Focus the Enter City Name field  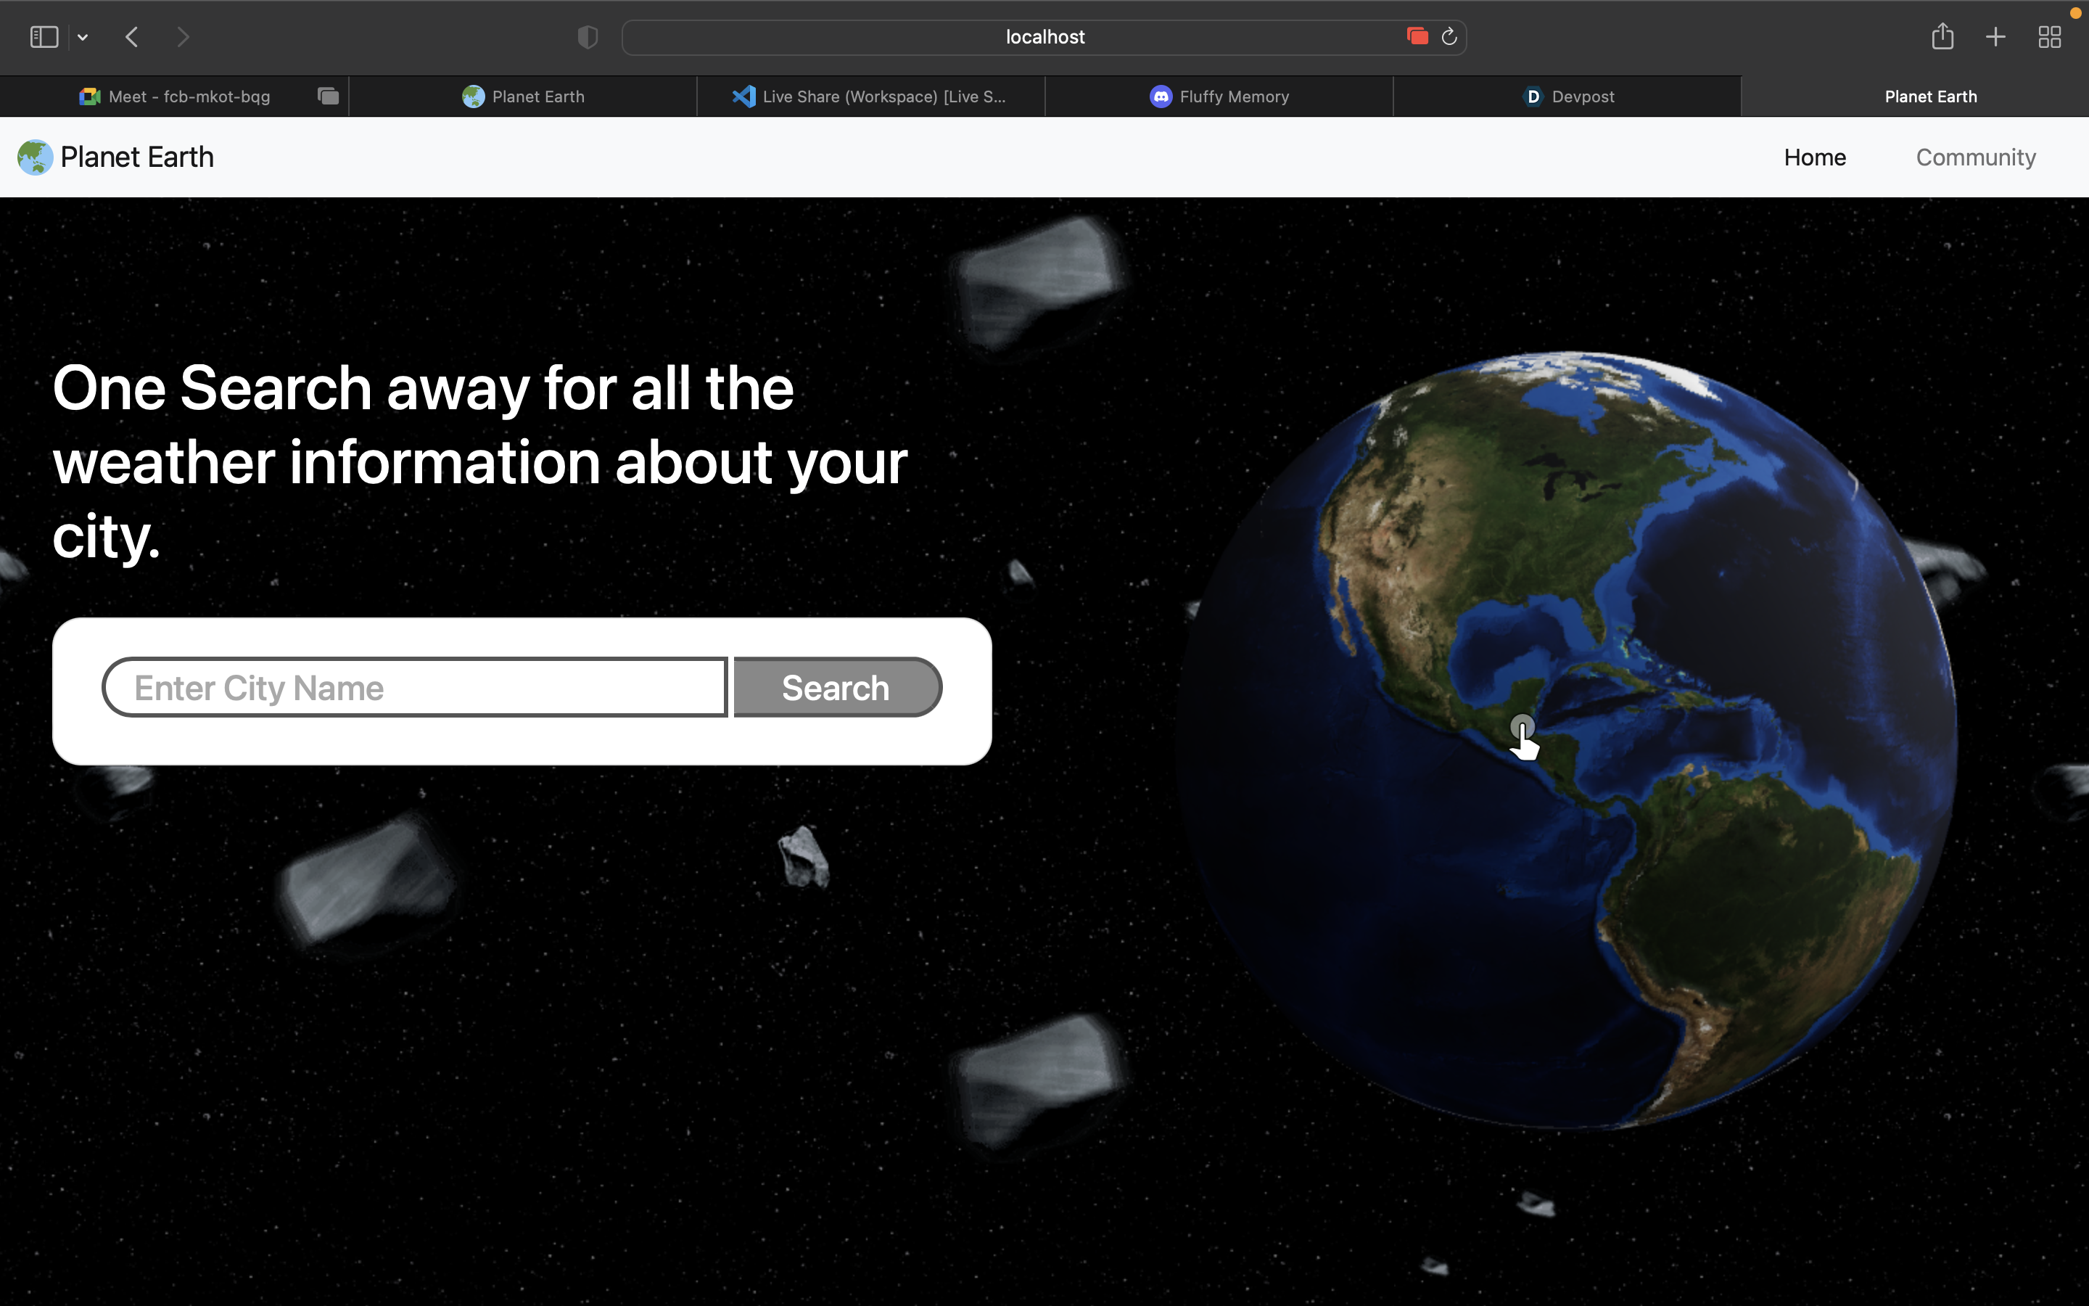(x=415, y=688)
